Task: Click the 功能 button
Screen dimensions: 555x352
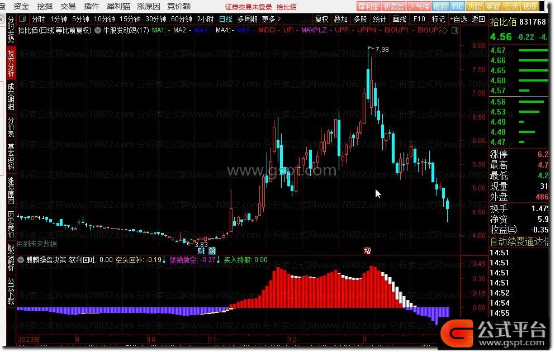Action: 475,6
